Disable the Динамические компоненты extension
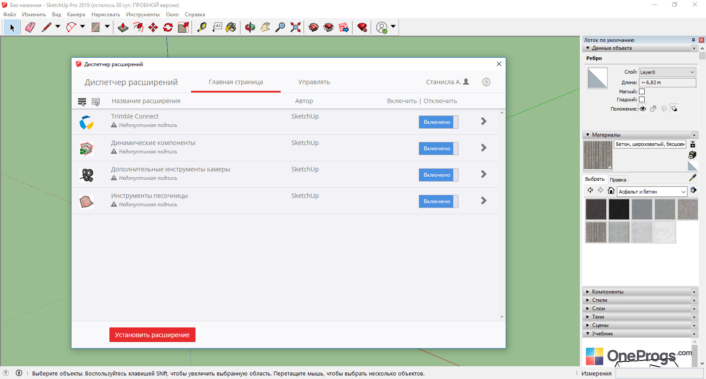 439,149
